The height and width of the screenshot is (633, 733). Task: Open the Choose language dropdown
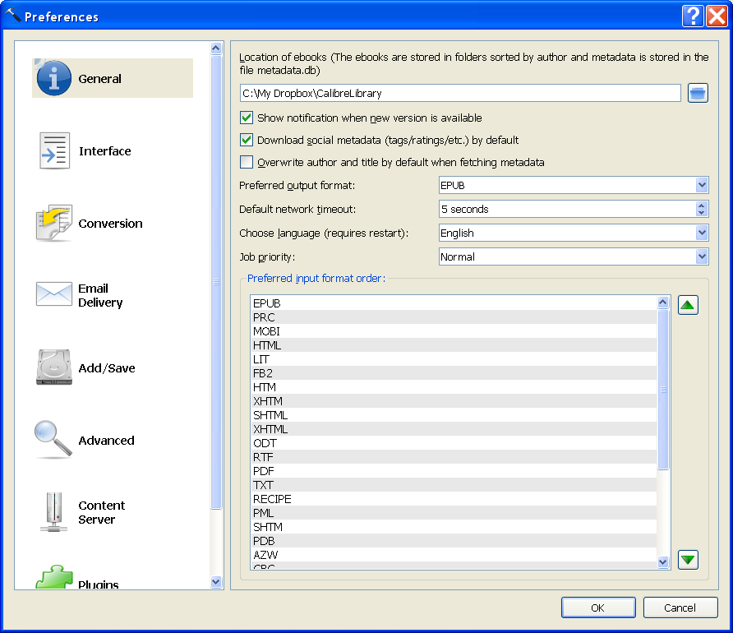click(574, 233)
